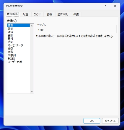Select 数値 in the category list
Screen dimensions: 124x130
click(x=19, y=29)
